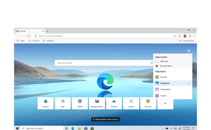Image resolution: width=211 pixels, height=130 pixels.
Task: Open the LinkedIn quick link tile
Action: [x=80, y=103]
